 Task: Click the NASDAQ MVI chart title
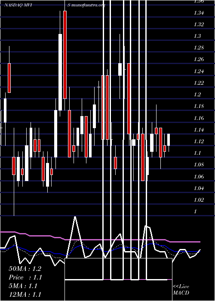click(x=18, y=5)
